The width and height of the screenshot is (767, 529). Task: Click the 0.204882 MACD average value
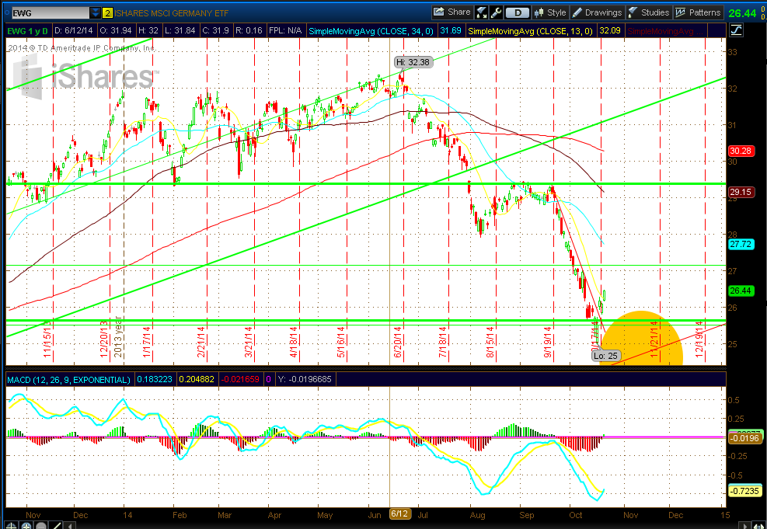point(197,379)
